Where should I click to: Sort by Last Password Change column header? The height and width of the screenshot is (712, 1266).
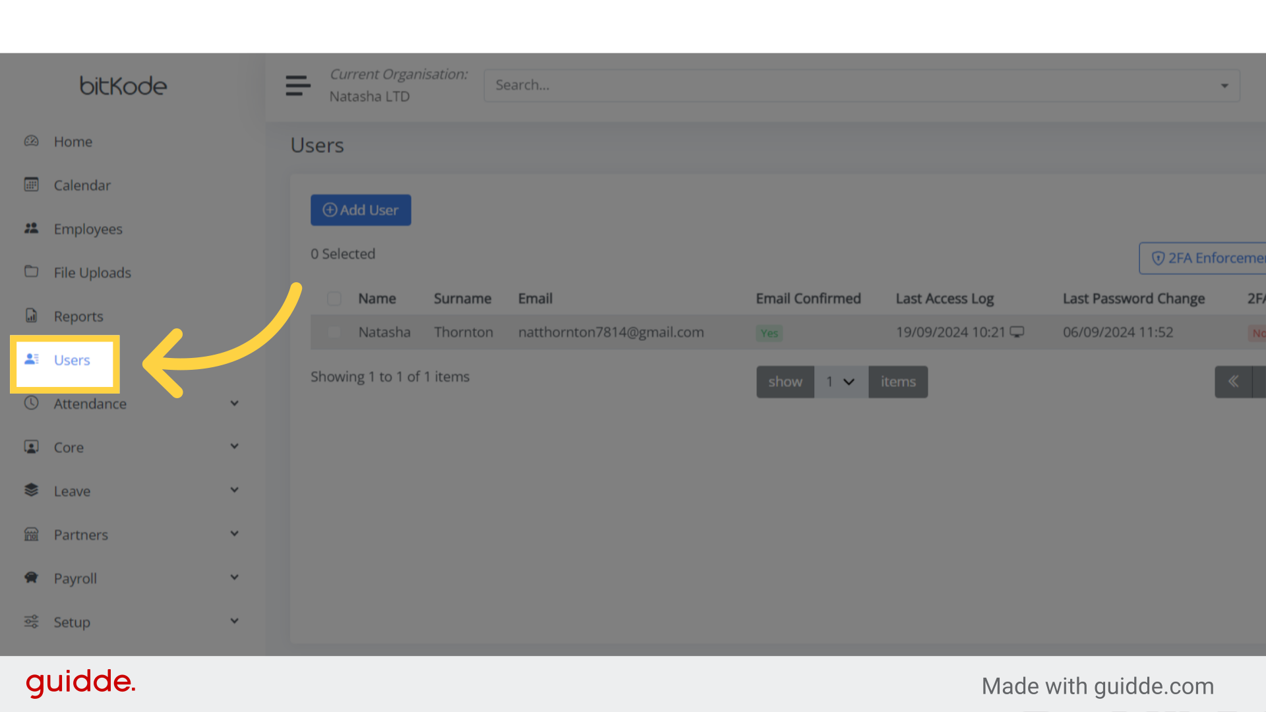point(1133,299)
